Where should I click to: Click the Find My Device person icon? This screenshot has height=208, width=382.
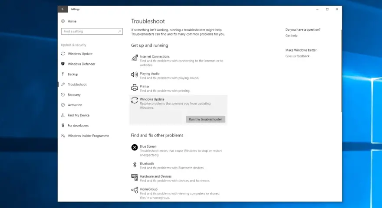click(63, 115)
